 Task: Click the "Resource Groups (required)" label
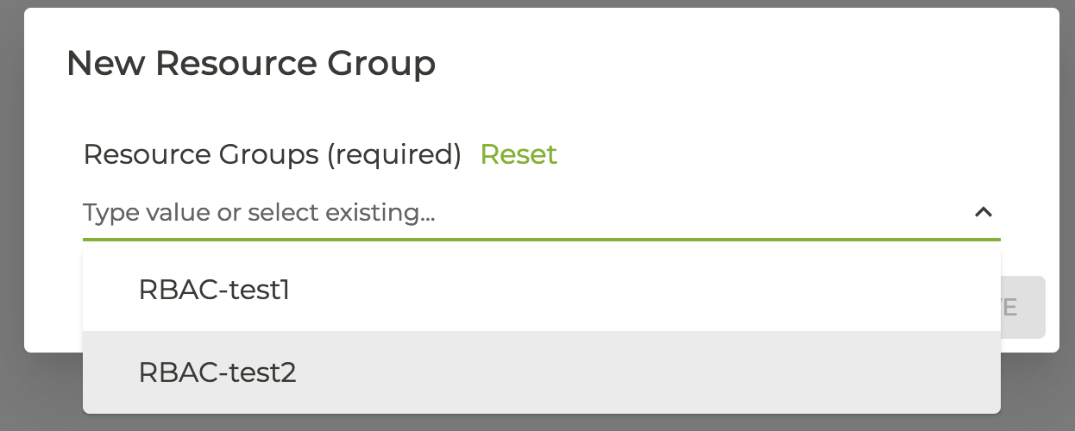click(x=273, y=154)
